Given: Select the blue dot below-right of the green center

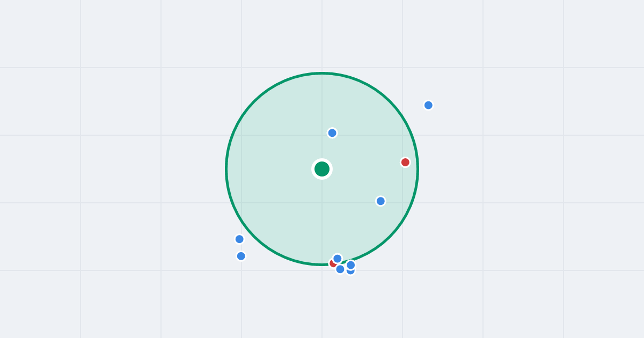Looking at the screenshot, I should pyautogui.click(x=380, y=201).
